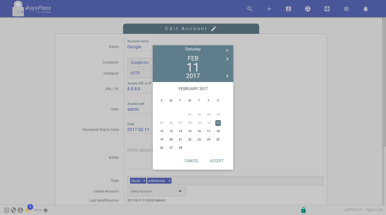
Task: Select day 22 in the calendar
Action: (190, 139)
